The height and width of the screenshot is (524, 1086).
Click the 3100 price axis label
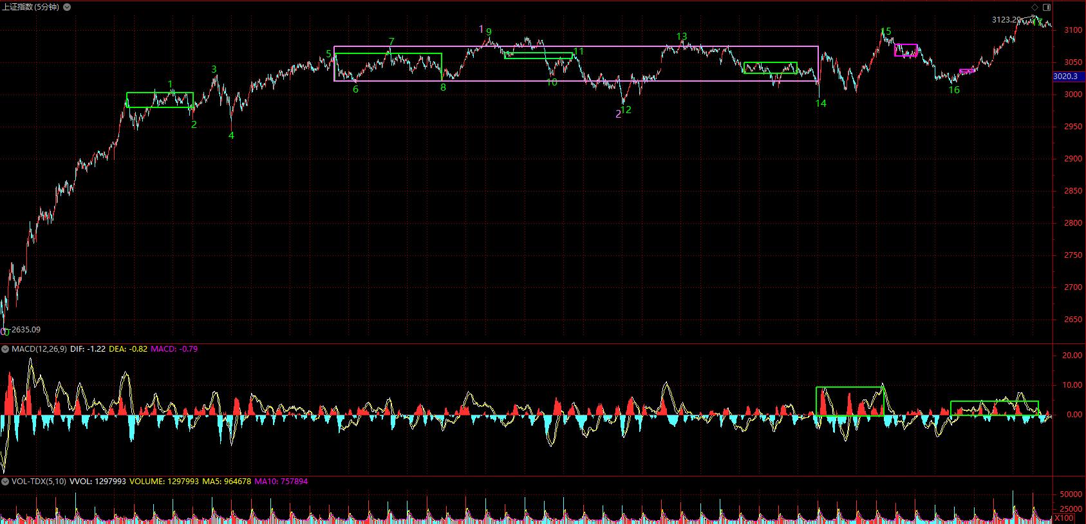pyautogui.click(x=1073, y=30)
